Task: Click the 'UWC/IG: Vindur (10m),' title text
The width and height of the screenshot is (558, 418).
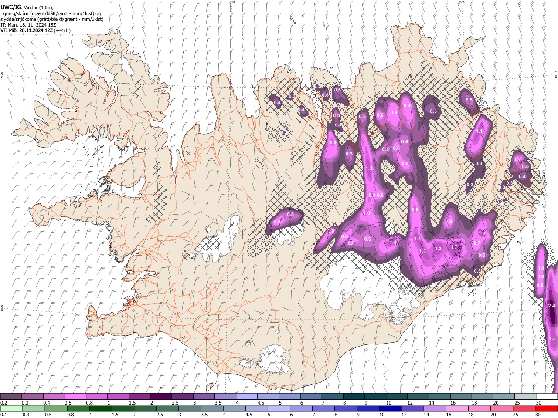Action: point(27,7)
